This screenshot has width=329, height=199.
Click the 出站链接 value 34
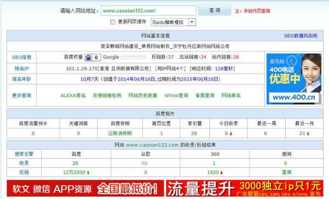click(203, 57)
